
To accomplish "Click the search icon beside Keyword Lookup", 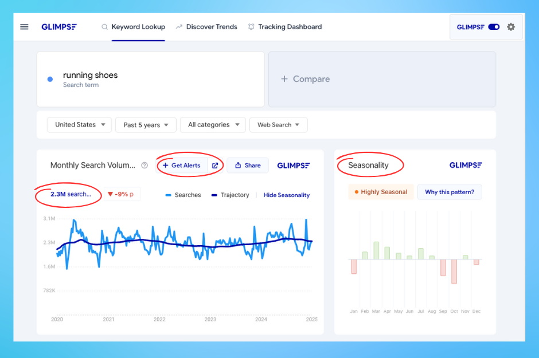I will [104, 26].
